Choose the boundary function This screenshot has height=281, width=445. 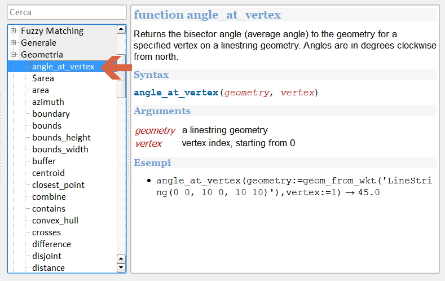click(51, 114)
